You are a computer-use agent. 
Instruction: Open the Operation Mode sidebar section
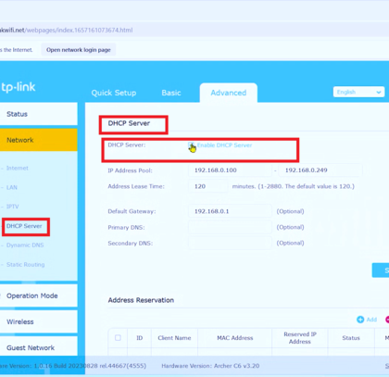[39, 295]
